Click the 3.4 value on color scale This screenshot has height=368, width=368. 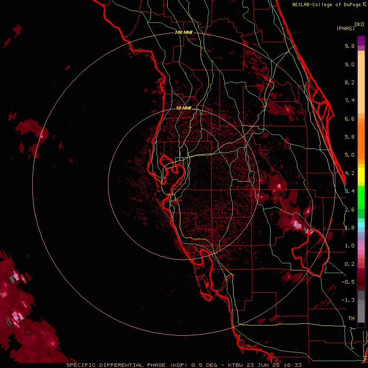coord(350,191)
